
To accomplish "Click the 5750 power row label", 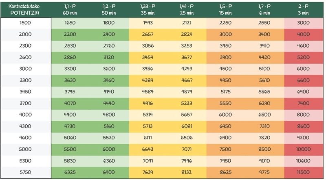I will (x=25, y=172).
